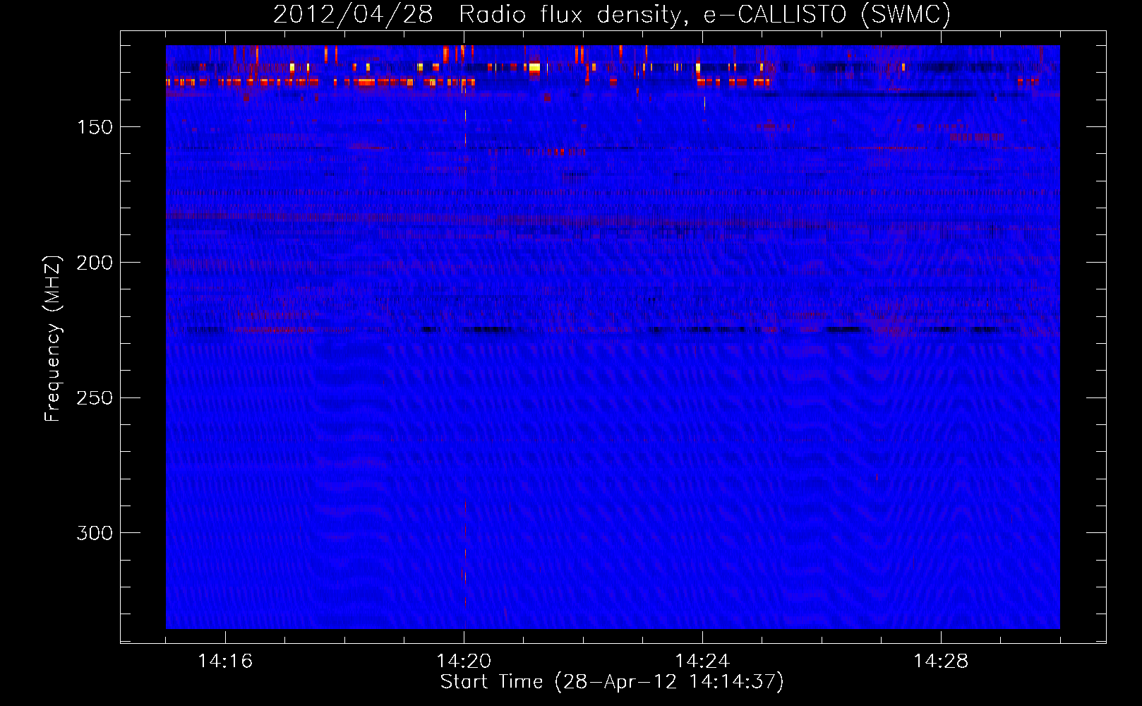
Task: Click the 250 frequency tick label
Action: pos(95,398)
